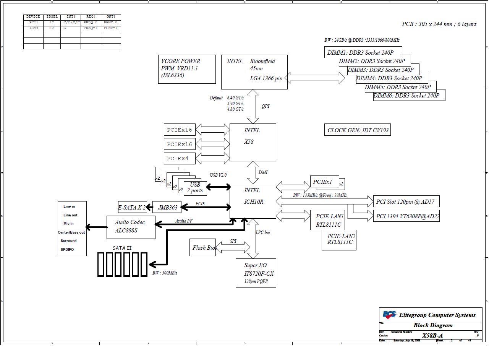This screenshot has width=489, height=346.
Task: Click the "C/D/E/F" interrupt table cell
Action: [x=71, y=22]
